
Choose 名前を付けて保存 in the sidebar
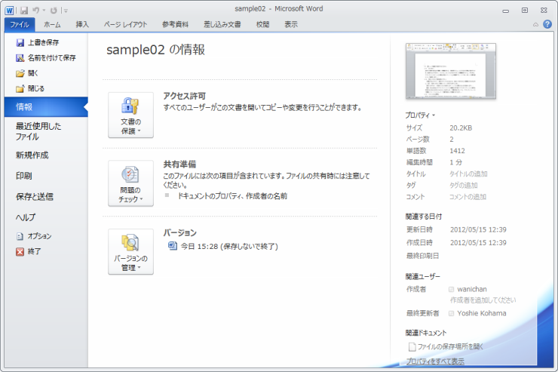[x=46, y=57]
